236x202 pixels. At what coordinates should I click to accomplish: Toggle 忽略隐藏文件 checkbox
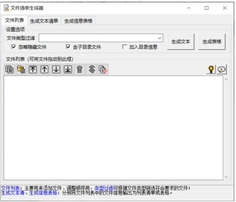(x=13, y=47)
